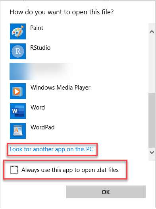Click the 'Always use this app to open .dat files' text
The height and width of the screenshot is (209, 156).
coord(70,170)
